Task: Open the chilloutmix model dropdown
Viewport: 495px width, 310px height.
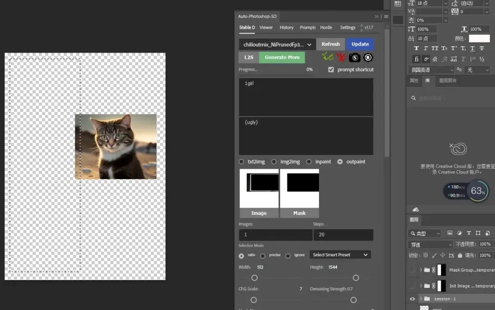Action: [277, 45]
